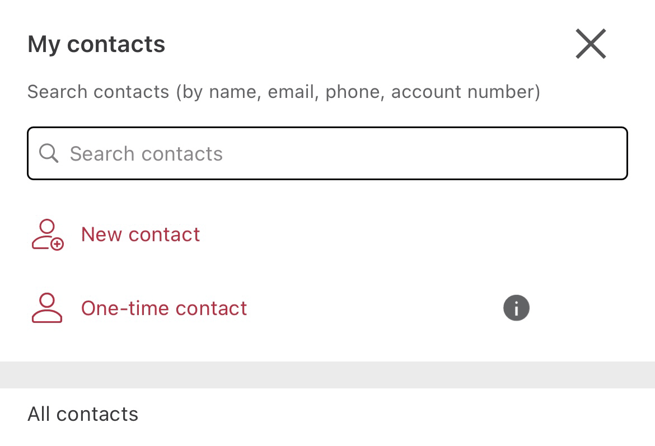655x446 pixels.
Task: Click blank space right of New contact
Action: (418, 234)
